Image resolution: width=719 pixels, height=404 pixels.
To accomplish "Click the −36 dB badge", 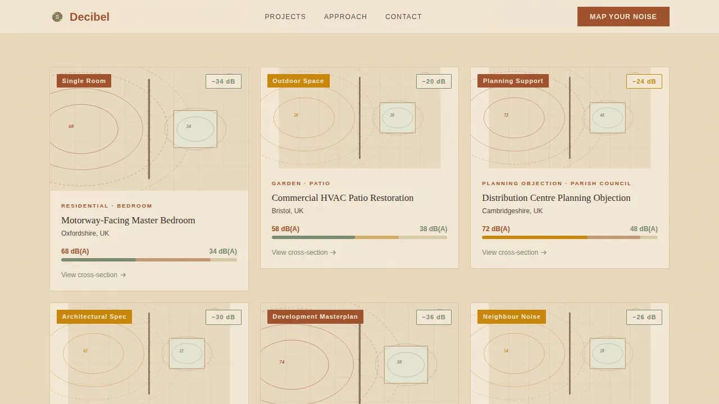I will (x=434, y=317).
